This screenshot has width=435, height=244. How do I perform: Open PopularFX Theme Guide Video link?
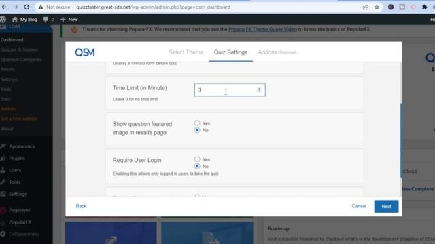pyautogui.click(x=262, y=29)
